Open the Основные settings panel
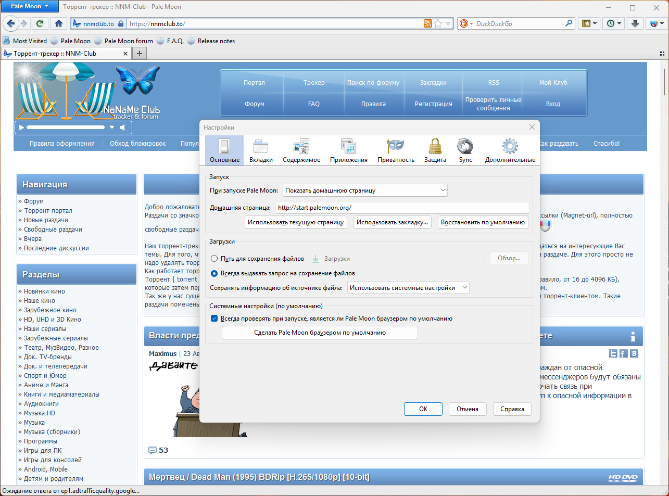669x496 pixels. click(x=224, y=150)
